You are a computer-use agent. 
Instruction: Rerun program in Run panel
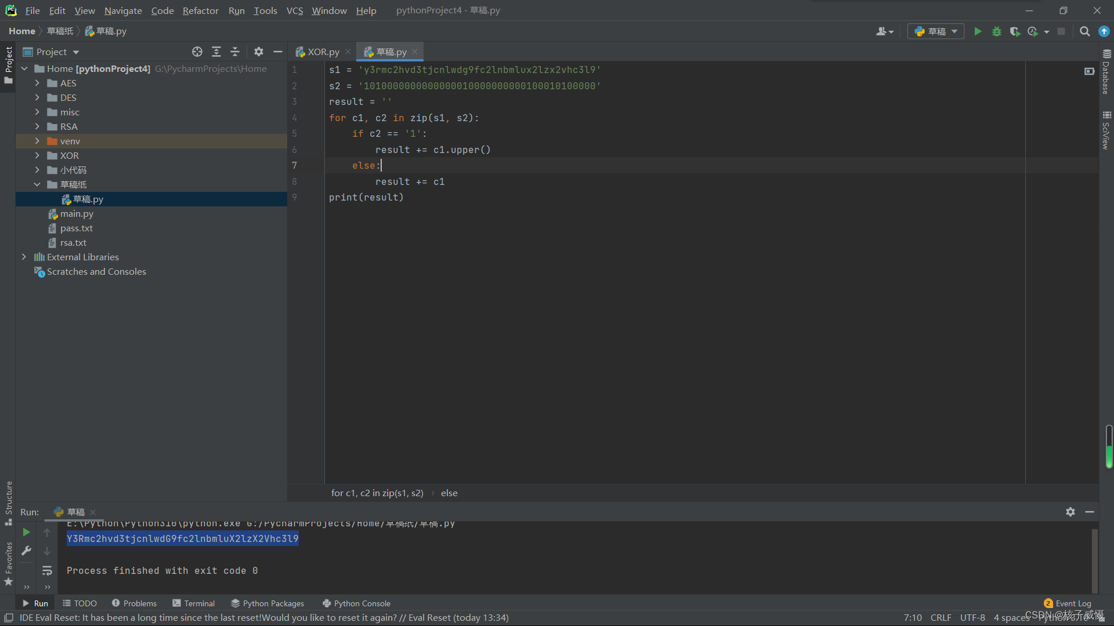pyautogui.click(x=26, y=532)
